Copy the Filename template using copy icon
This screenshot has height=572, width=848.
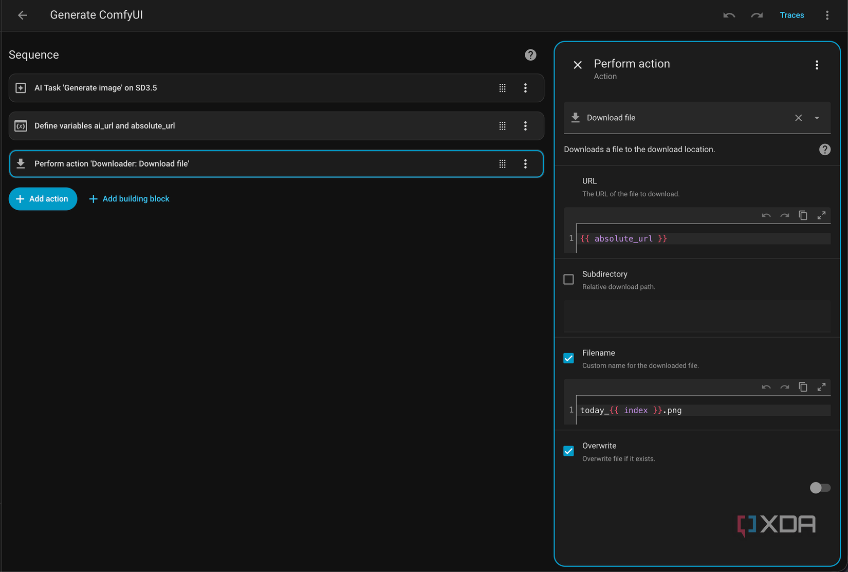pyautogui.click(x=803, y=387)
